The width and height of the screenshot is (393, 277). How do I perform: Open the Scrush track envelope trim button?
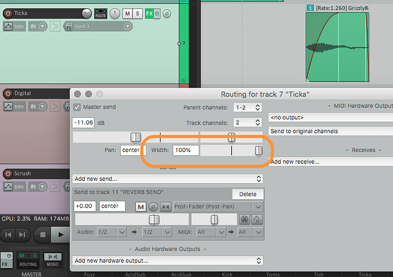15,187
